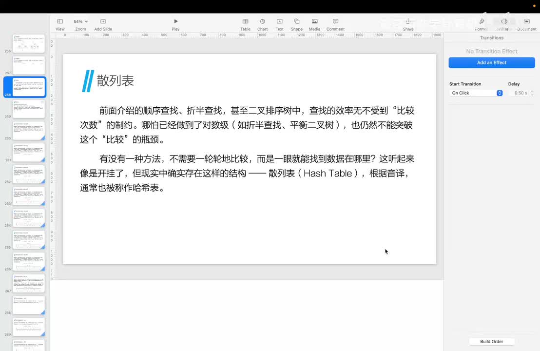Open the Animate inspector

(504, 24)
